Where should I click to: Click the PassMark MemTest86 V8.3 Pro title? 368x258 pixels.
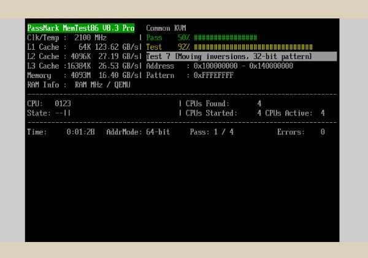pyautogui.click(x=81, y=28)
